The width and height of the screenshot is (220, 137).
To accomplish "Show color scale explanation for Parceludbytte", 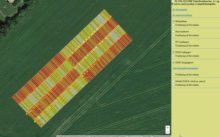I will click(x=173, y=35).
